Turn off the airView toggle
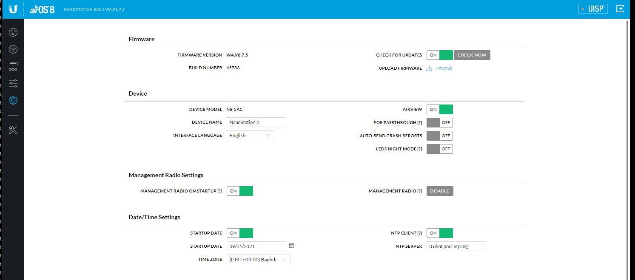Screen dimensions: 635x280 [x=439, y=110]
